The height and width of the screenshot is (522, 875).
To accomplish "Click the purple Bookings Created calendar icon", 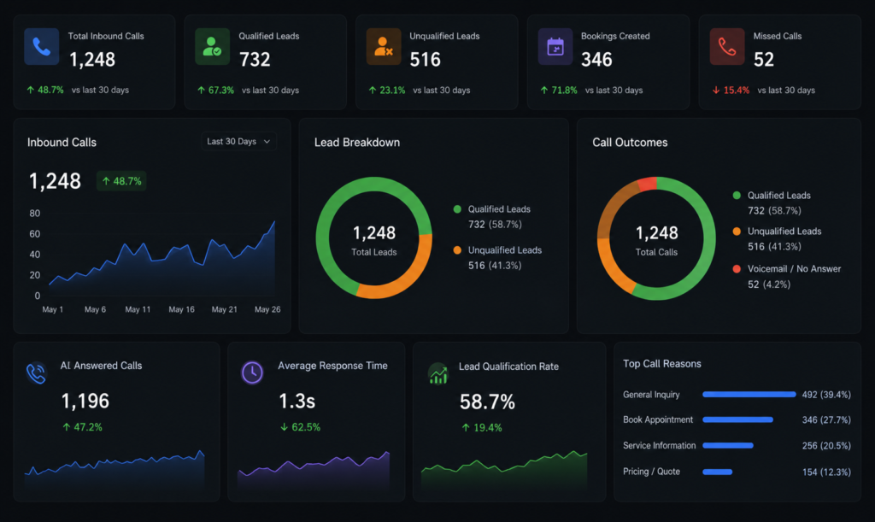I will click(x=555, y=47).
